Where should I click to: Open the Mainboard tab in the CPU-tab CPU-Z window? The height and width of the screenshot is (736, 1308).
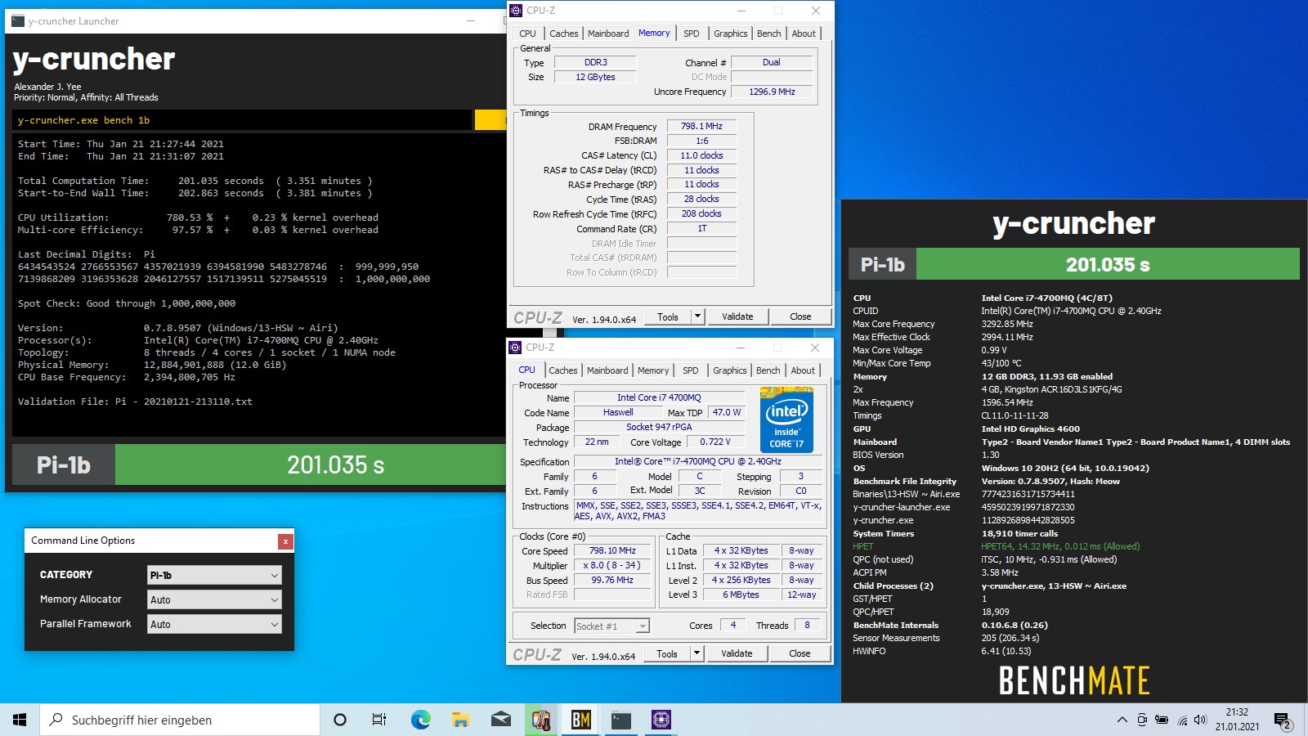(607, 370)
